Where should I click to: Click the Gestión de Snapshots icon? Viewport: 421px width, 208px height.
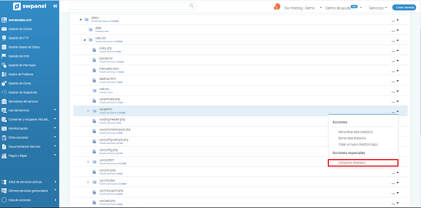coord(4,92)
